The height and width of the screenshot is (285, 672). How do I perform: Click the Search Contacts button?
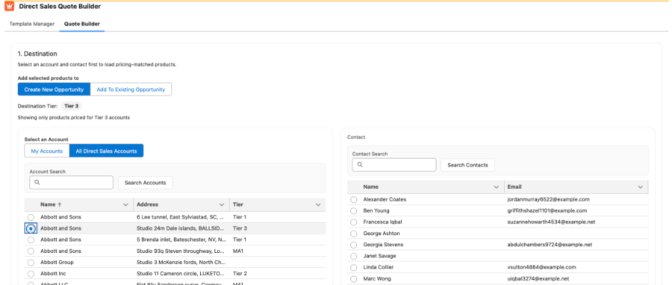[x=467, y=164]
